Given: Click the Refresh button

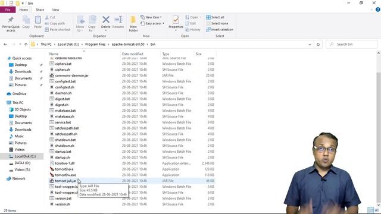Looking at the screenshot, I should 318,45.
